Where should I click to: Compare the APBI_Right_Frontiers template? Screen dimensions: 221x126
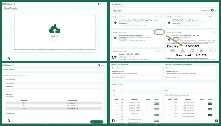(215, 17)
